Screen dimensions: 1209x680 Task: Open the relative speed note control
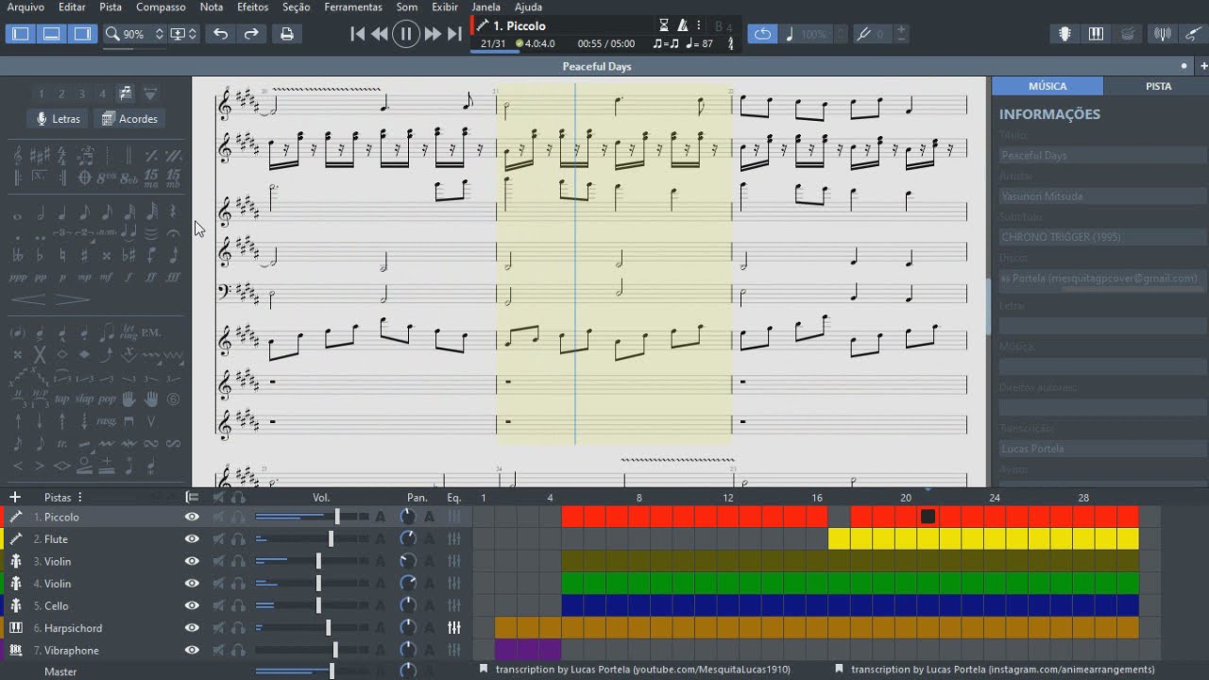[790, 34]
